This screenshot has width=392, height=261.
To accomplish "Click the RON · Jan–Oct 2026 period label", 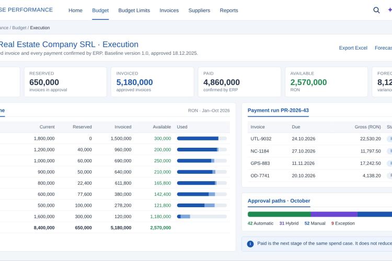I will point(209,111).
